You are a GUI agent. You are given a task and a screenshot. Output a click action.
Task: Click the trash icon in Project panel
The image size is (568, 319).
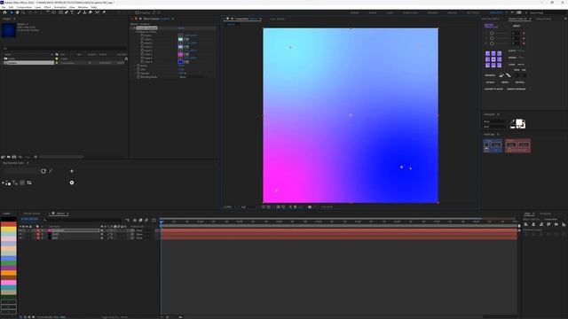pos(35,157)
